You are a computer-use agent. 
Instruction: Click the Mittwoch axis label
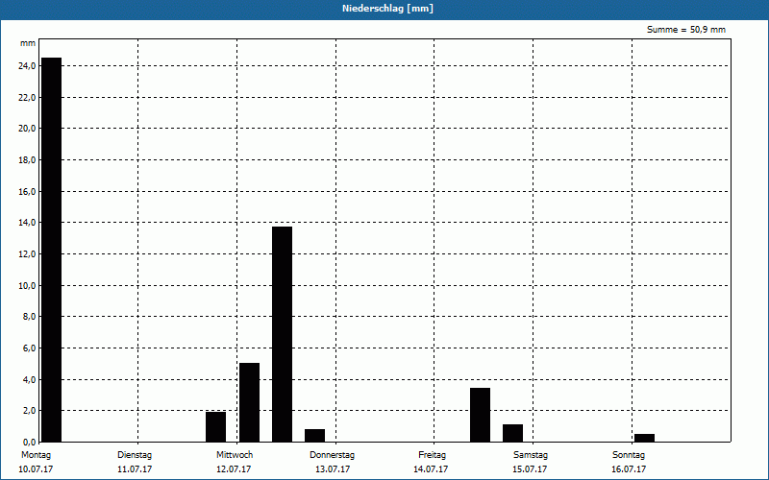pos(235,455)
